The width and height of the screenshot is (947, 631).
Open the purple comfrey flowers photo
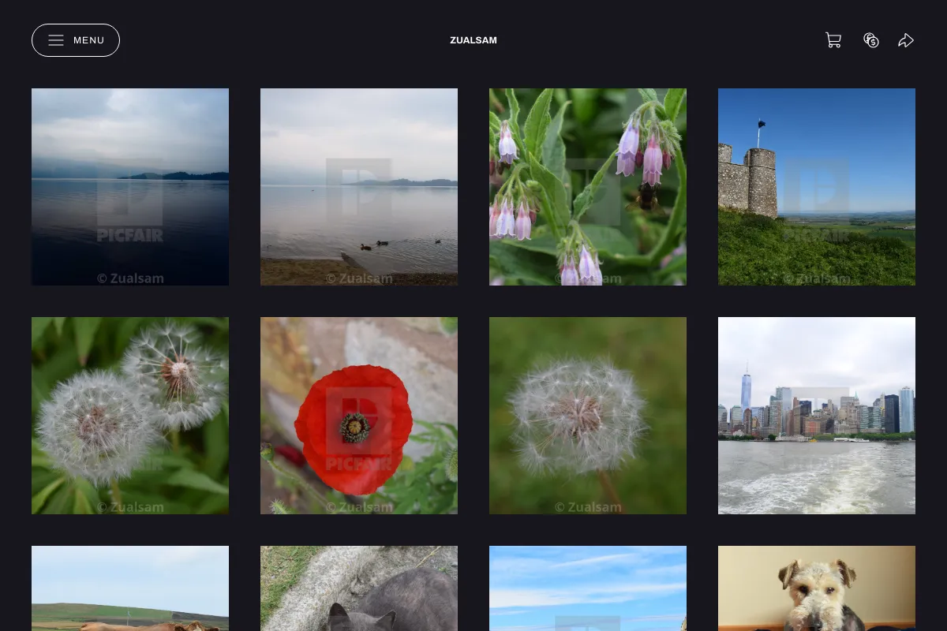(x=588, y=187)
